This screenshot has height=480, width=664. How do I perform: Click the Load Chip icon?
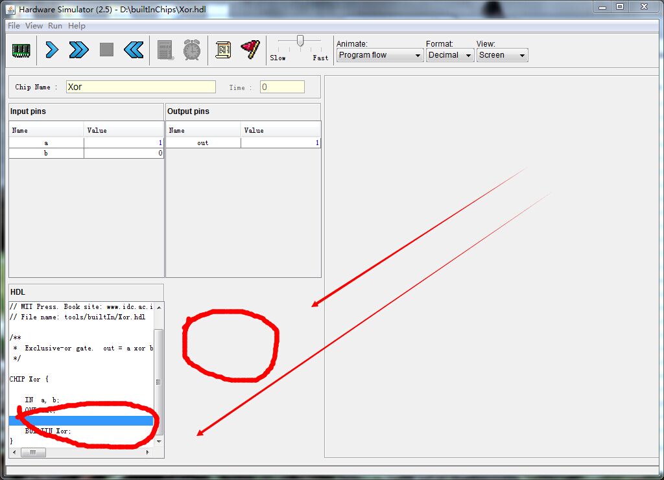pyautogui.click(x=21, y=50)
